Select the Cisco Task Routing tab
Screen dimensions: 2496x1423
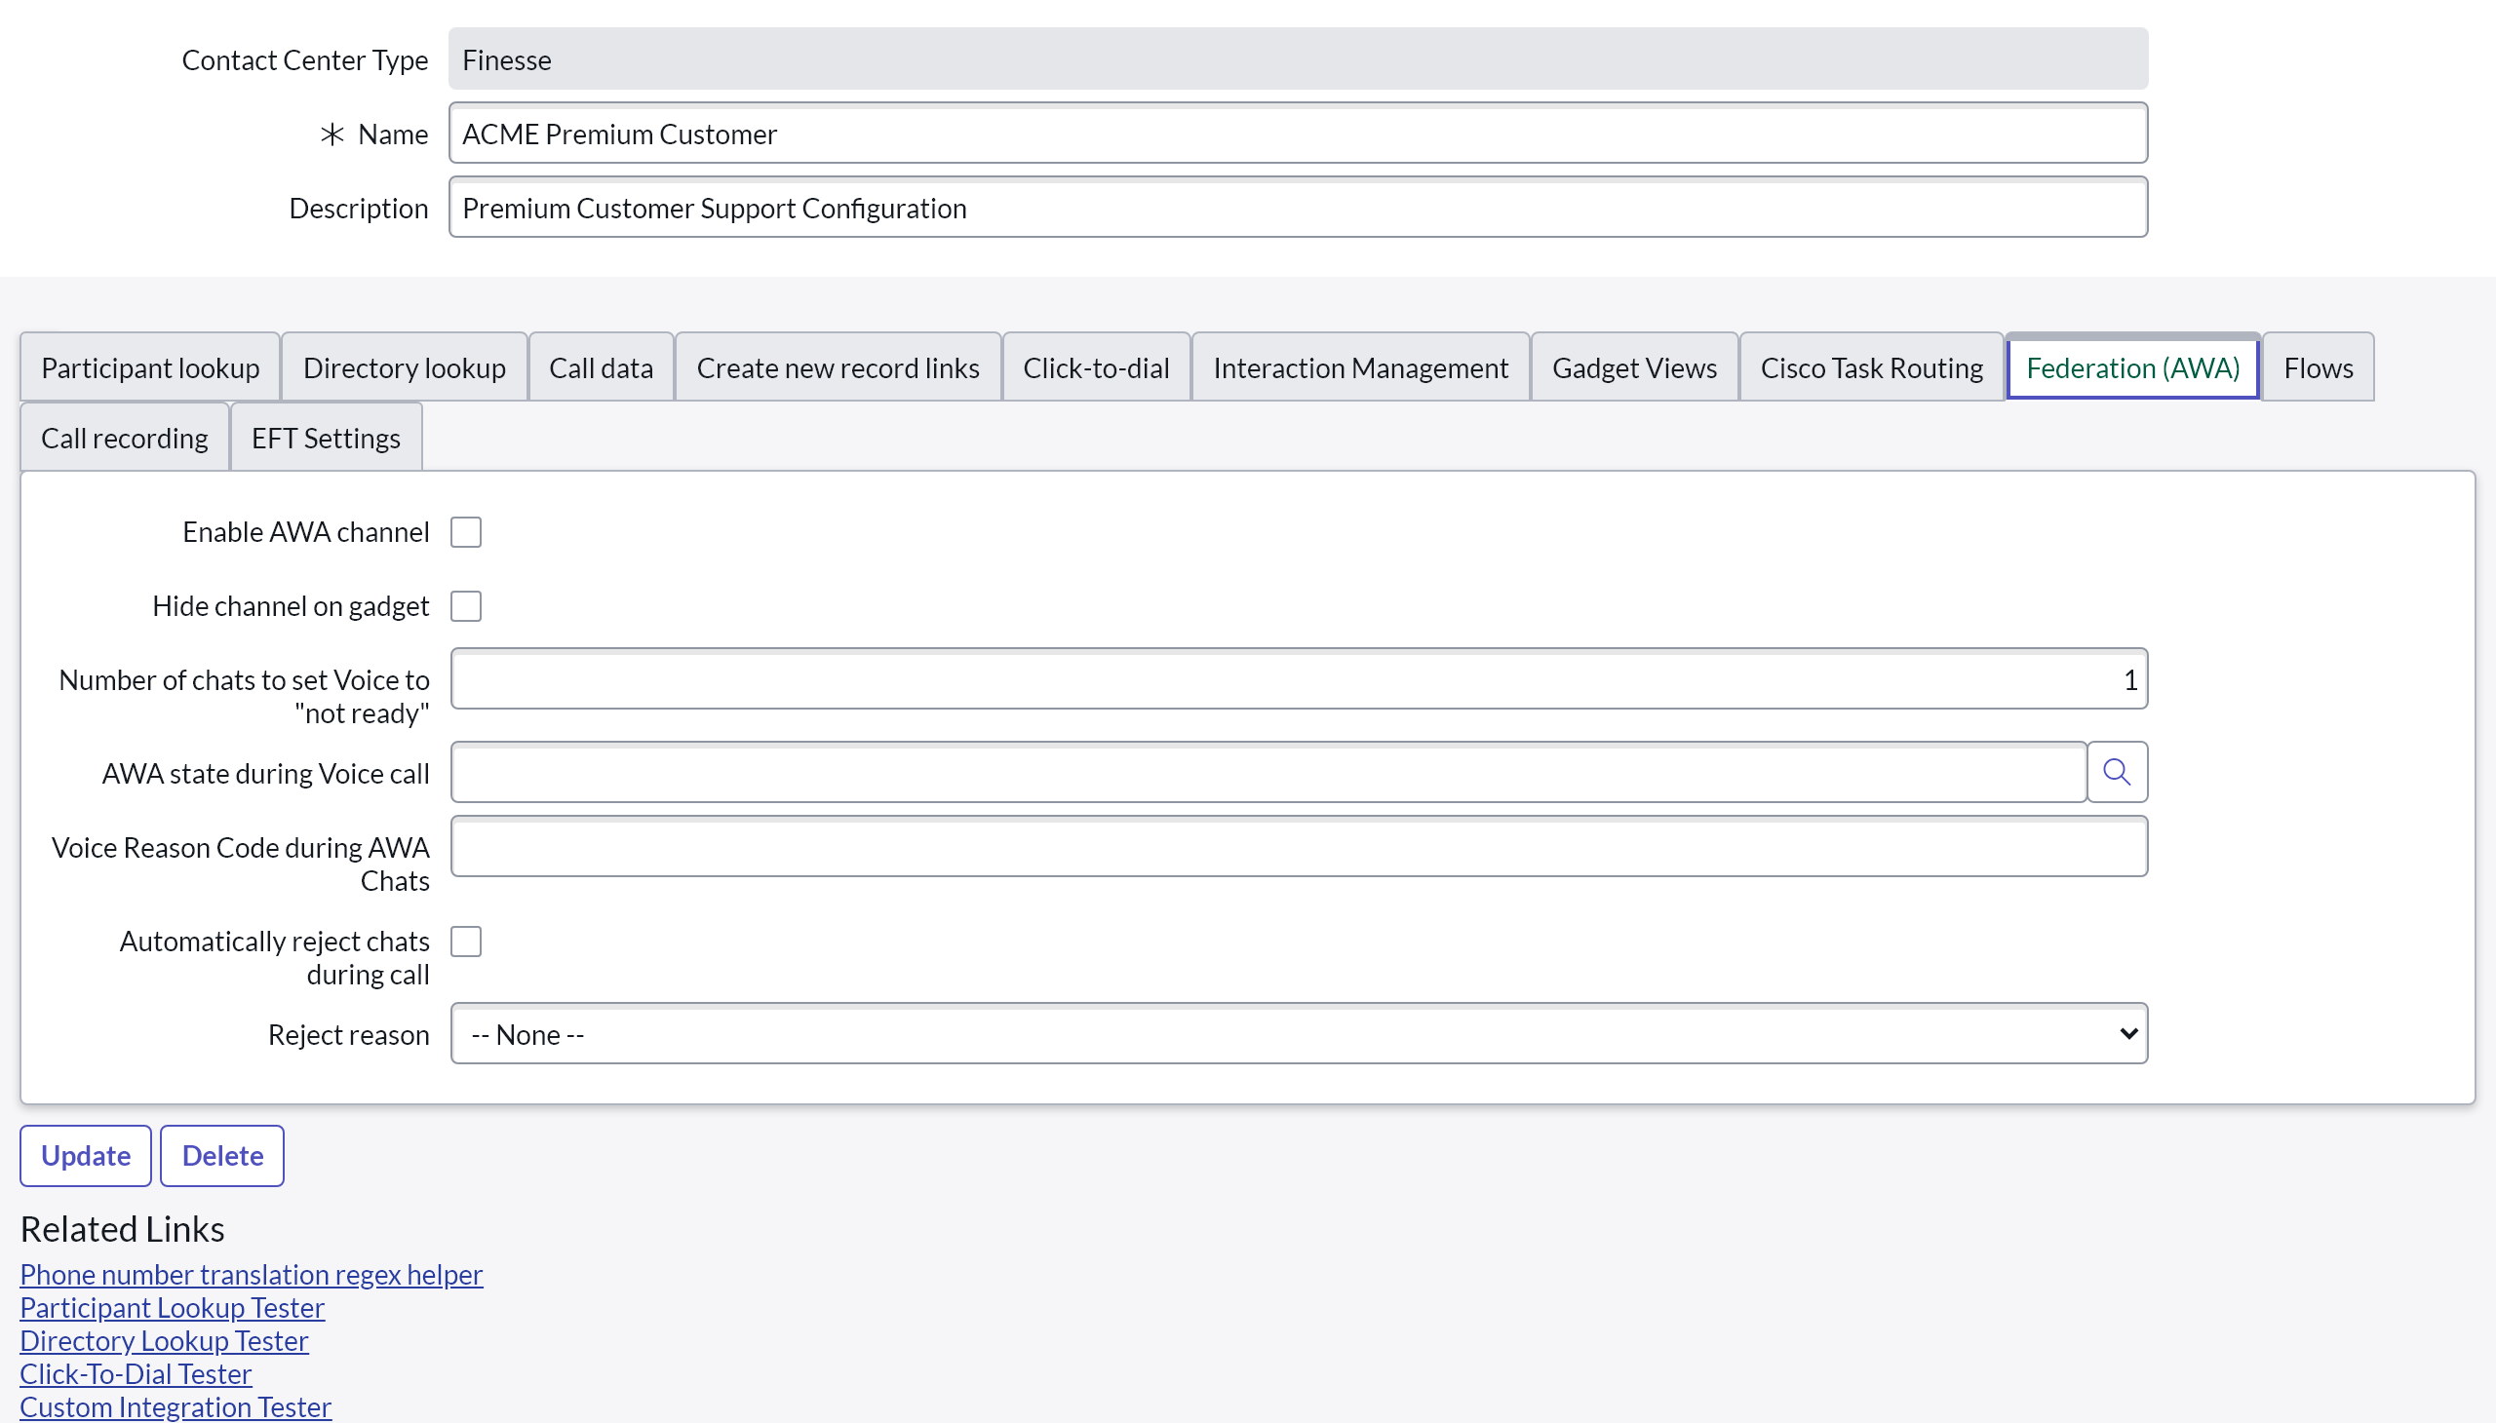[1870, 367]
